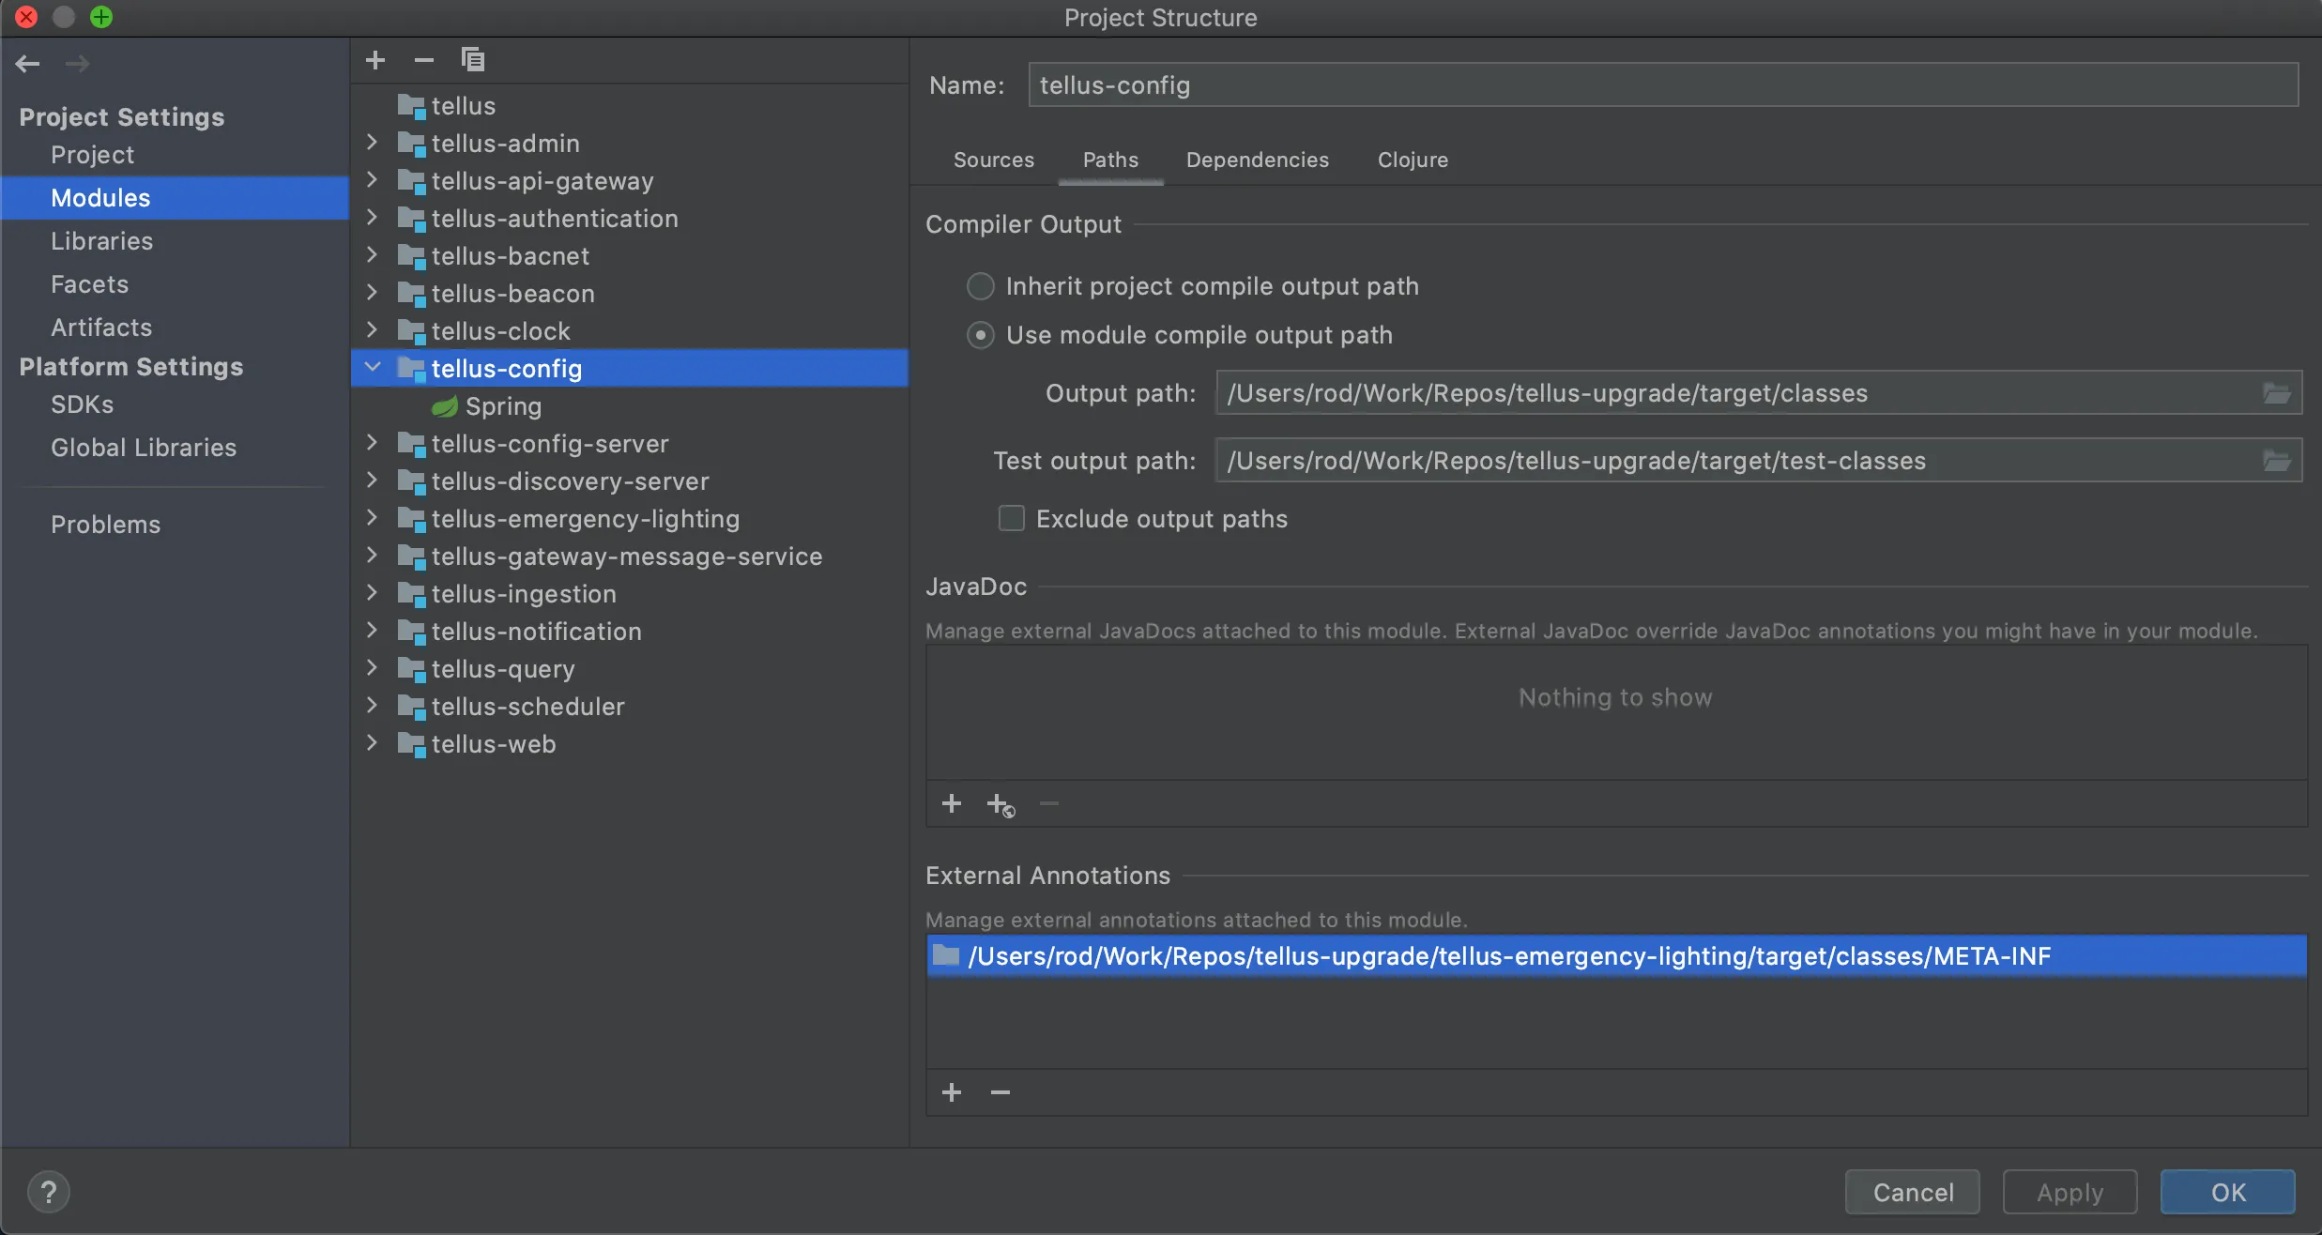
Task: Click the remove module minus icon
Action: [x=424, y=60]
